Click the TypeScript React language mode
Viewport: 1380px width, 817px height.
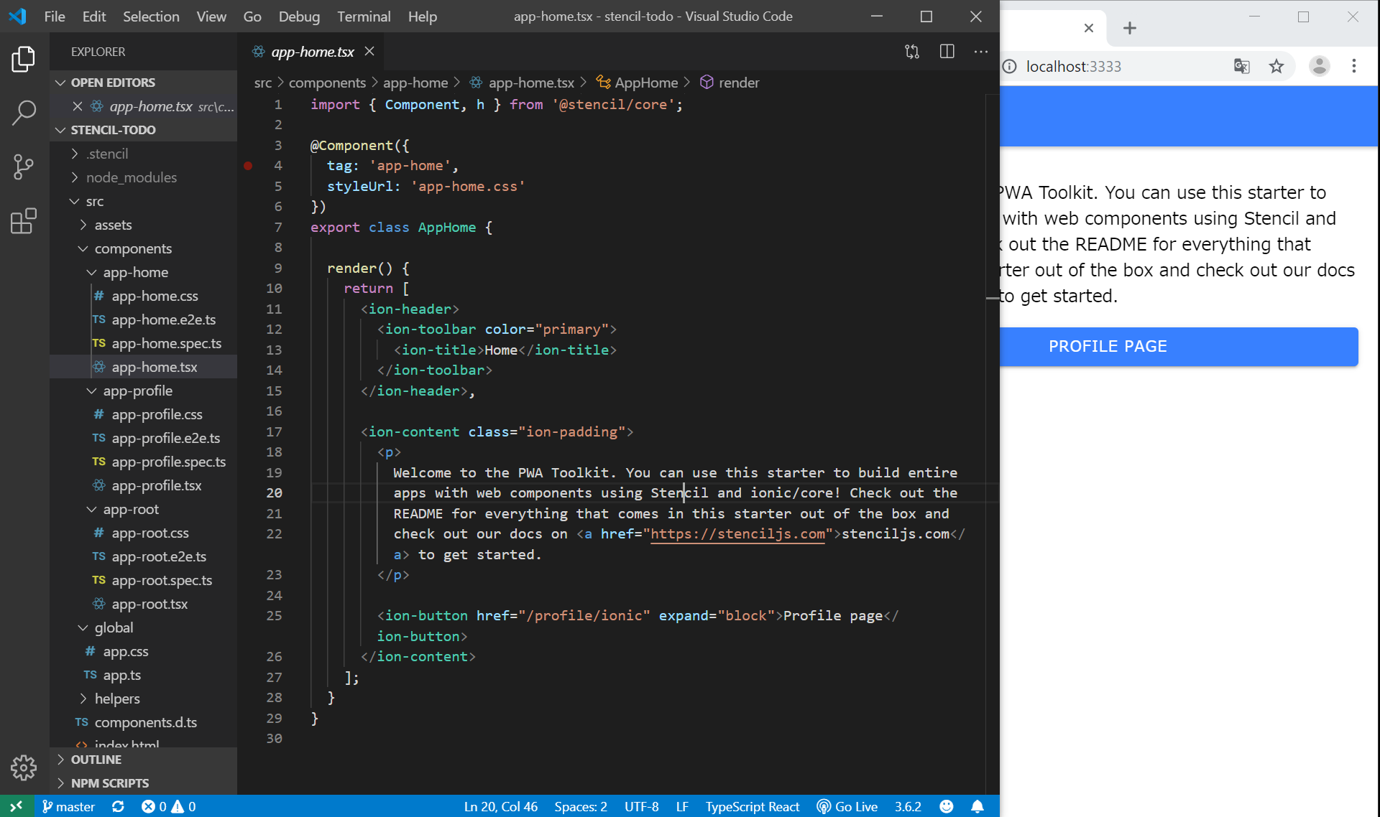click(752, 806)
